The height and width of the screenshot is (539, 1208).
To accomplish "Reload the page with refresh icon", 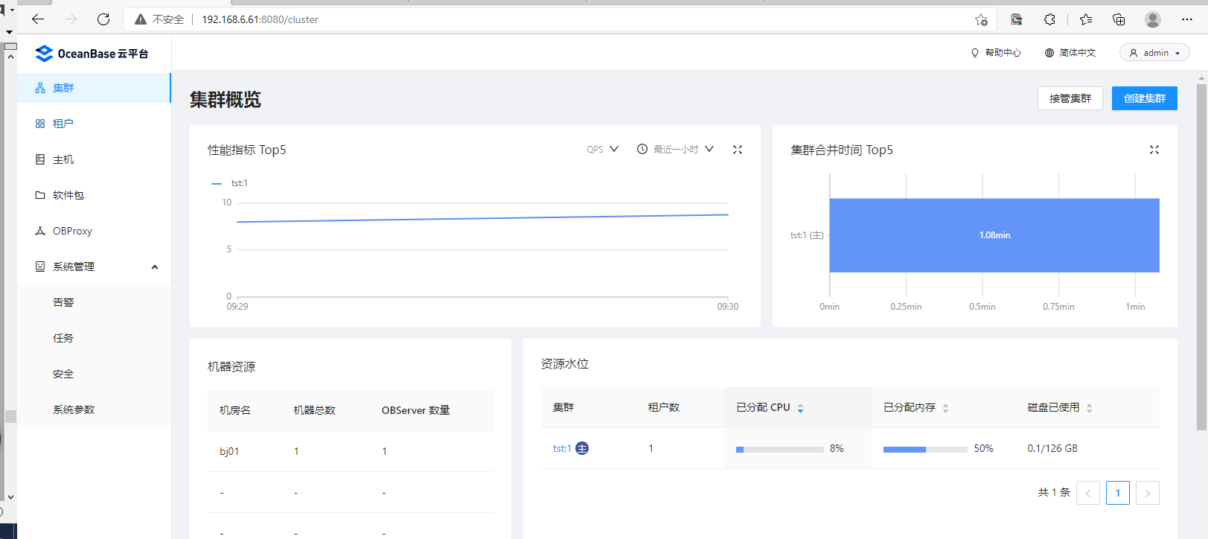I will pos(103,19).
